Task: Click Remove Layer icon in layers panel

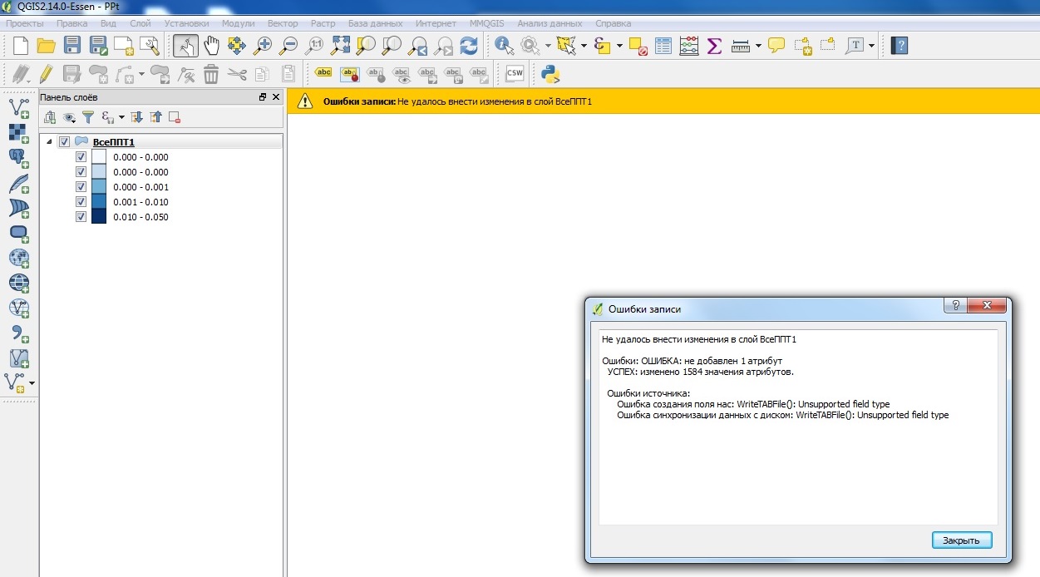Action: tap(175, 117)
